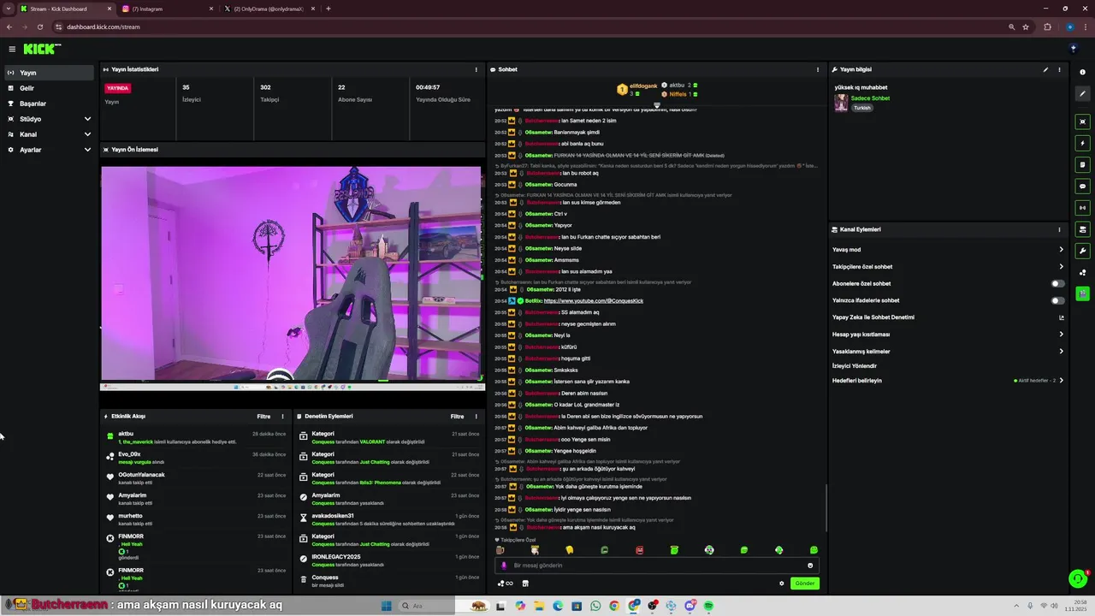
Task: Click the Sadece Sohbet category link
Action: tap(870, 98)
